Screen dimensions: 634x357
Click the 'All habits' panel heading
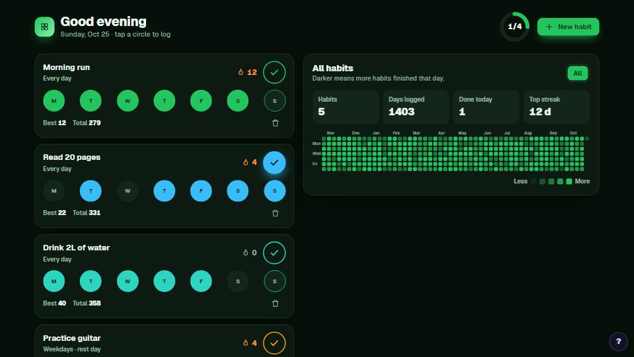pyautogui.click(x=332, y=68)
